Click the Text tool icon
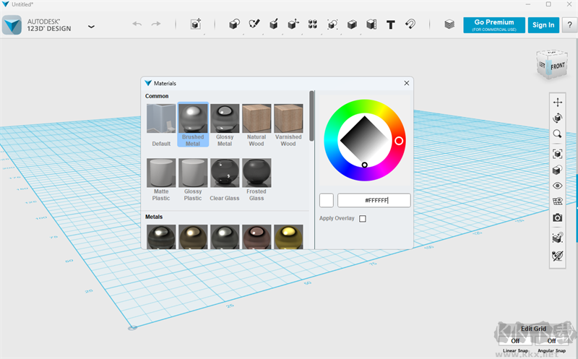578x359 pixels. (x=390, y=25)
